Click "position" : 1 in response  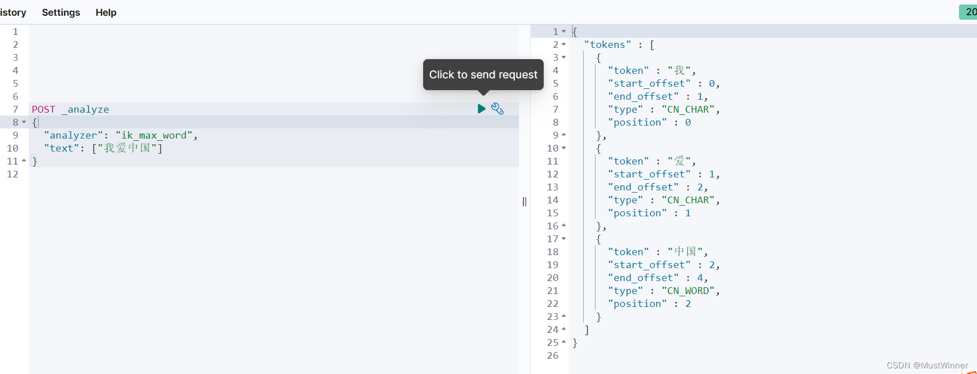coord(649,213)
